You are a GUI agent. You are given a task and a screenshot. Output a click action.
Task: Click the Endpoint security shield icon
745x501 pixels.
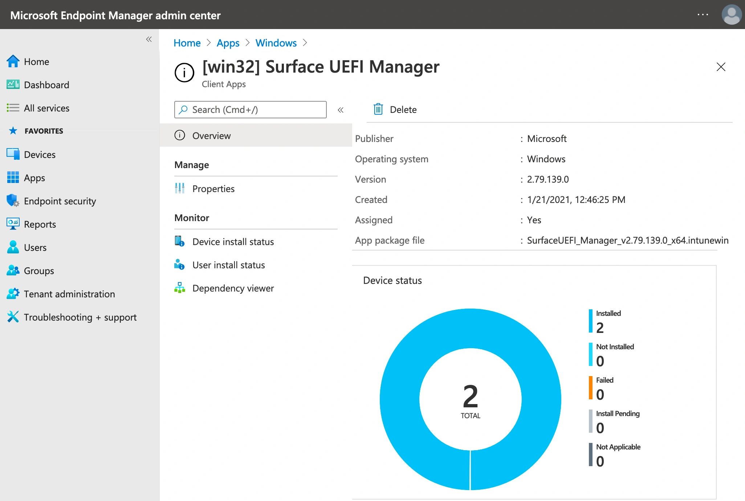coord(13,200)
